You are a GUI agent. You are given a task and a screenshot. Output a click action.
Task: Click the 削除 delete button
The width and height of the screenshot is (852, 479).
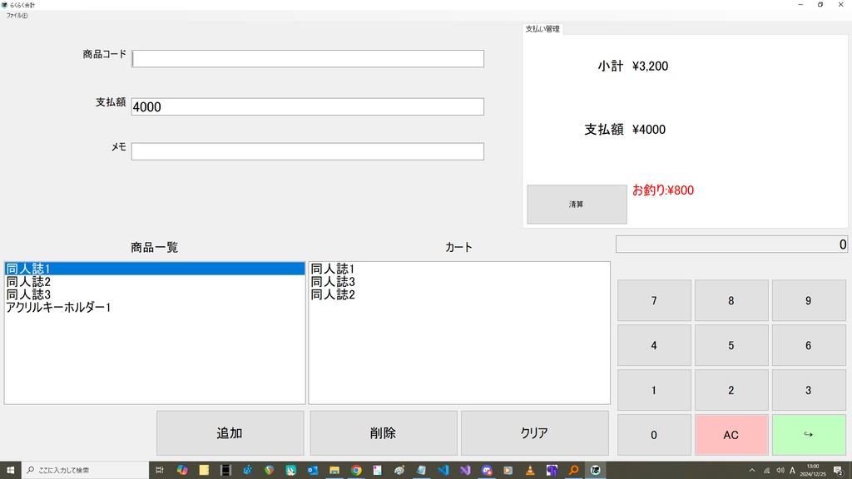[x=383, y=432]
